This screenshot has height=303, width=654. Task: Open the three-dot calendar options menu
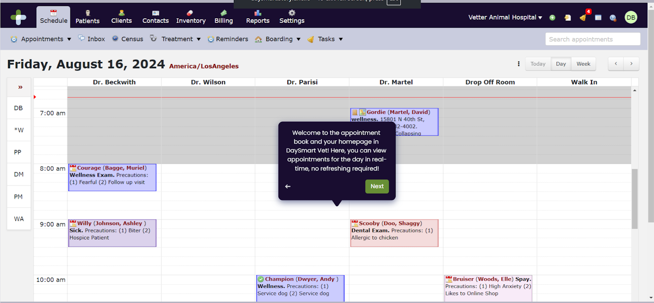519,64
